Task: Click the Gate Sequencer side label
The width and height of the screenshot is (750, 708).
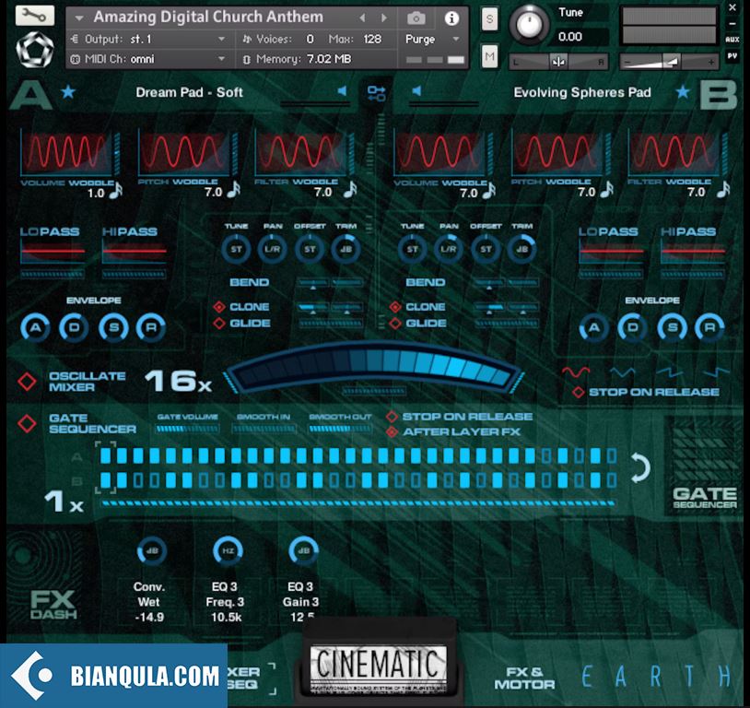Action: point(705,498)
